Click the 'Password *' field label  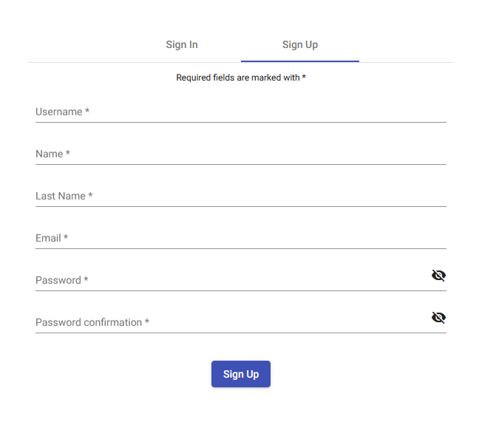point(61,281)
